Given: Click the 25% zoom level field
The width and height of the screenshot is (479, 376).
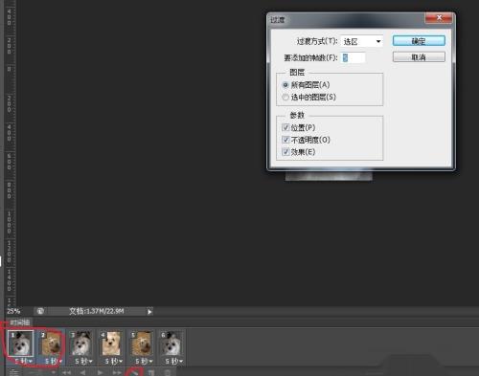Looking at the screenshot, I should click(x=14, y=311).
